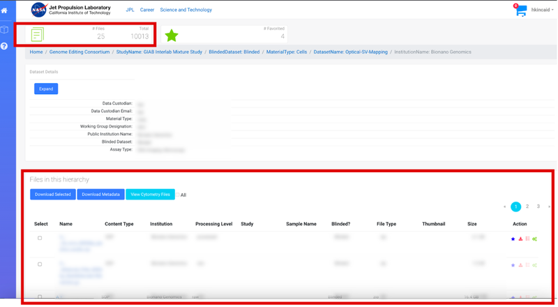Open Genome Editing Consortium breadcrumb link

80,52
